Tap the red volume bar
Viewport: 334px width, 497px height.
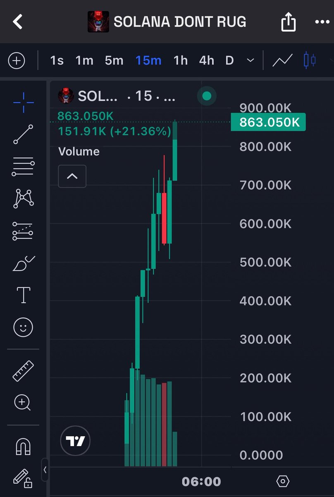click(164, 425)
